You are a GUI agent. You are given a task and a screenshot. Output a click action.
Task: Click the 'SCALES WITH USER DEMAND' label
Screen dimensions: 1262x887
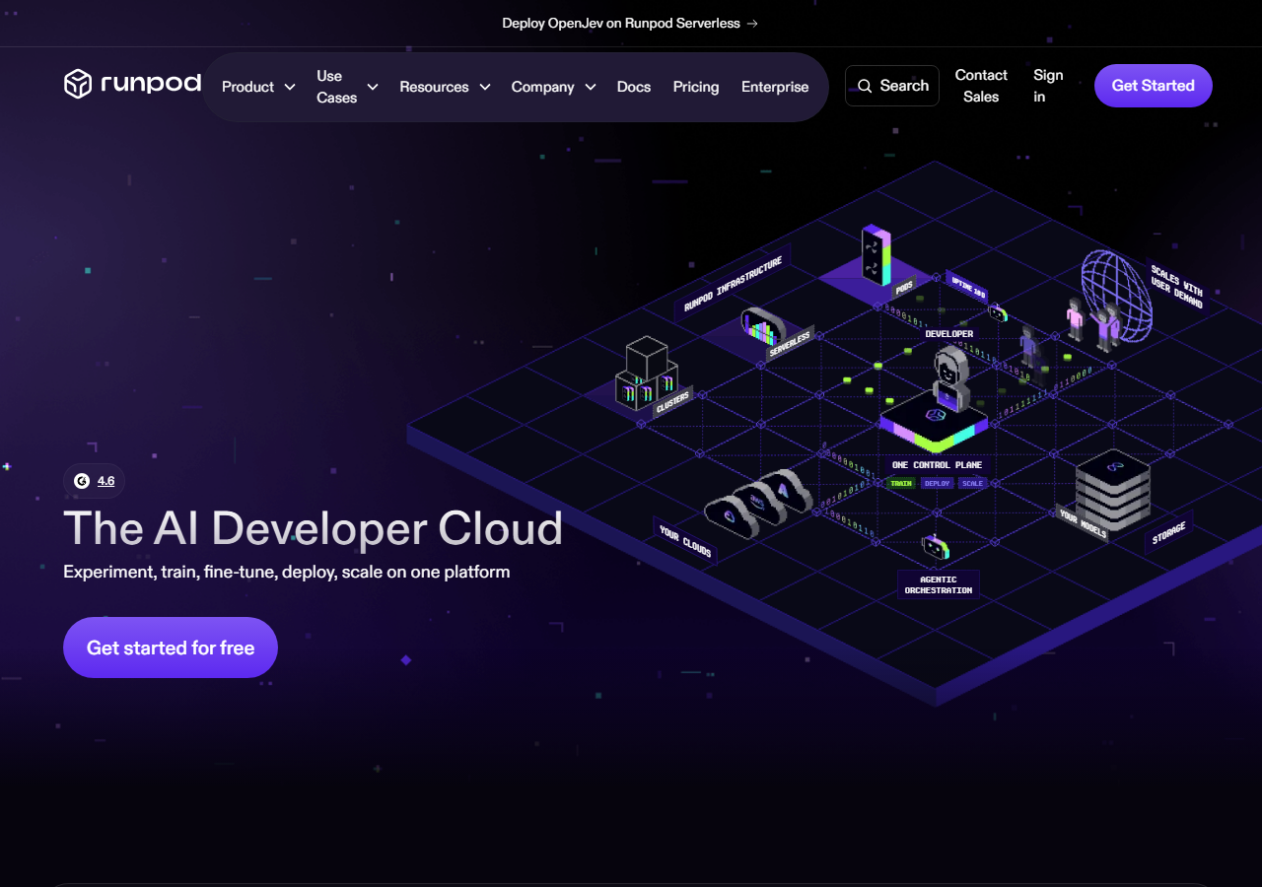(1176, 286)
